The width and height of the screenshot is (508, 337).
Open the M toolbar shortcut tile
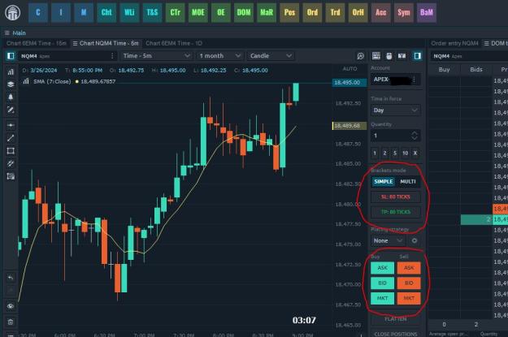84,13
